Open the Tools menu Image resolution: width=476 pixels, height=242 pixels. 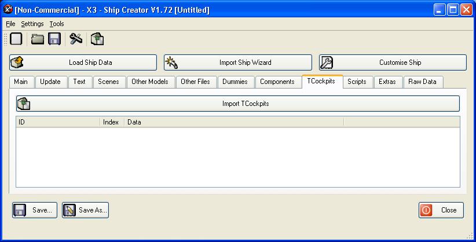(57, 24)
